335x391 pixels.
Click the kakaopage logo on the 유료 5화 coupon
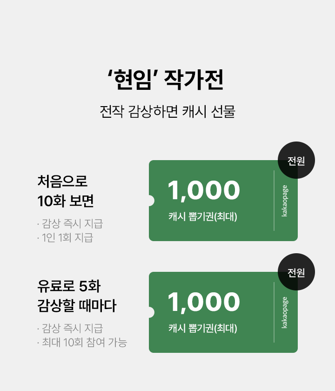tap(285, 312)
